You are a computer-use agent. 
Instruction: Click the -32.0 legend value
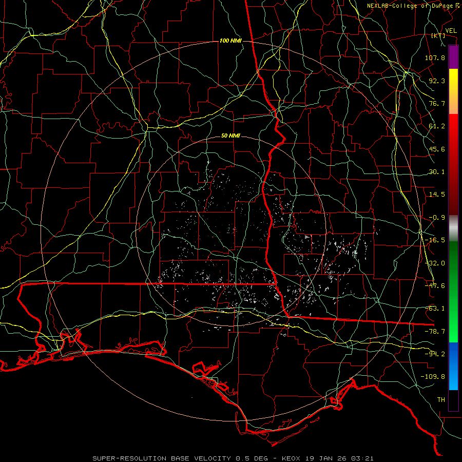point(435,263)
